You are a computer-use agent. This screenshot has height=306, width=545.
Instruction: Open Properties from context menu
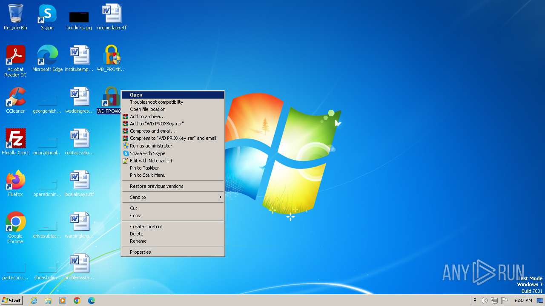(x=173, y=252)
